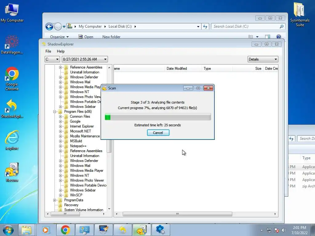The image size is (315, 236).
Task: Click Open in Explorer toolbar
Action: coord(86,37)
